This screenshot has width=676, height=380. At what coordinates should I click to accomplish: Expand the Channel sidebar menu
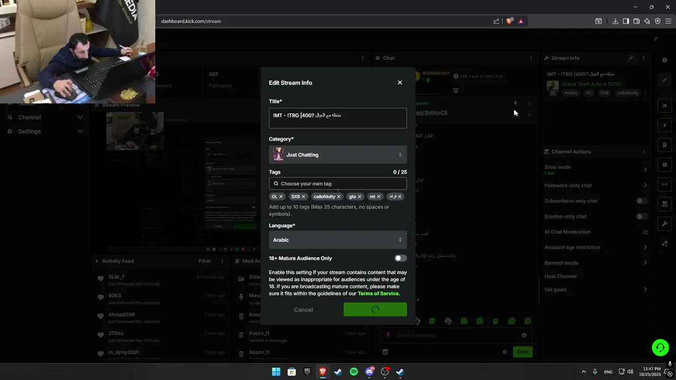80,117
